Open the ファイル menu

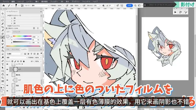click(x=6, y=1)
